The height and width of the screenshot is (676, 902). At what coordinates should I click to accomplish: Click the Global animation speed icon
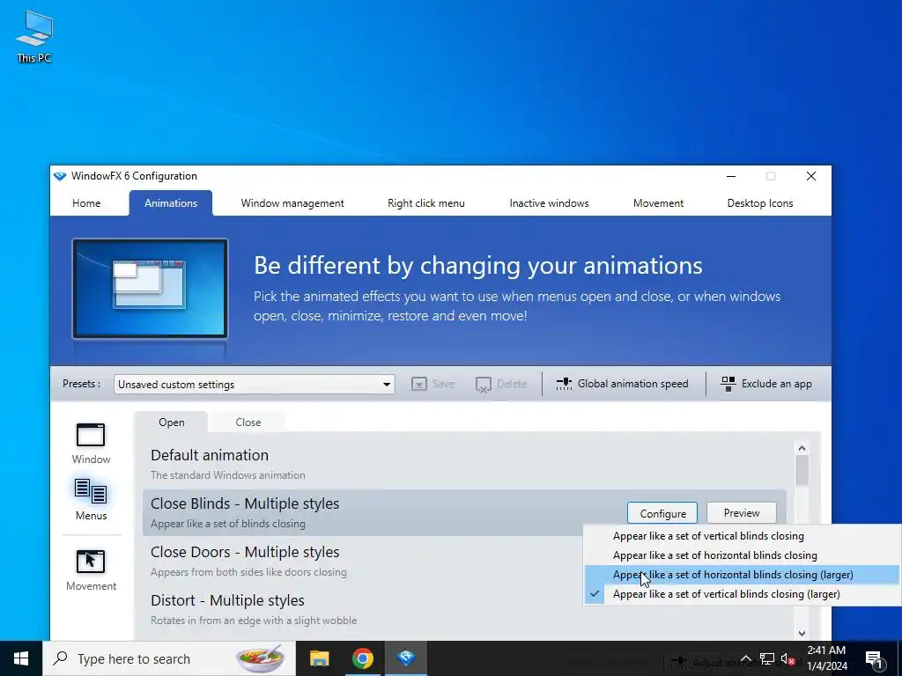564,384
